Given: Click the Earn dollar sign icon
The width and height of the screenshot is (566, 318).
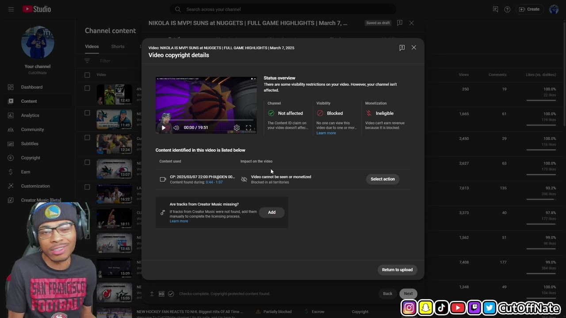Looking at the screenshot, I should pyautogui.click(x=11, y=172).
